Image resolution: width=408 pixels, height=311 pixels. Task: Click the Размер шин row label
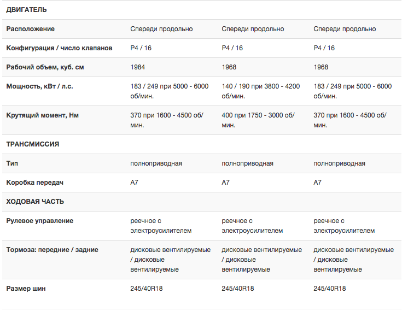coord(26,289)
